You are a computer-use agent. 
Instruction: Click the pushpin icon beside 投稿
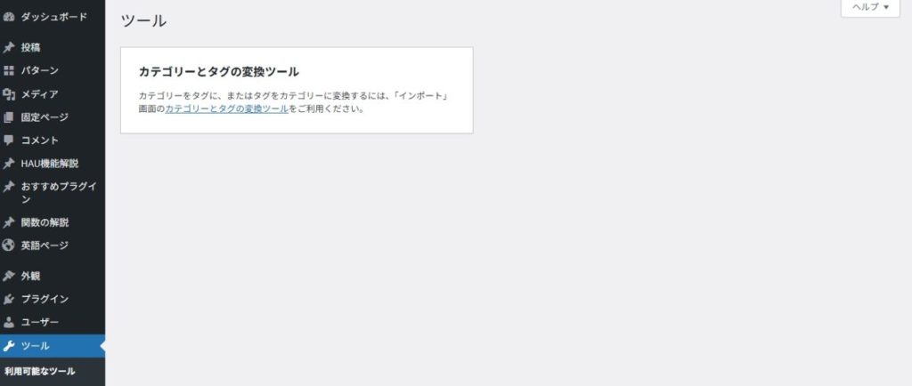point(8,48)
